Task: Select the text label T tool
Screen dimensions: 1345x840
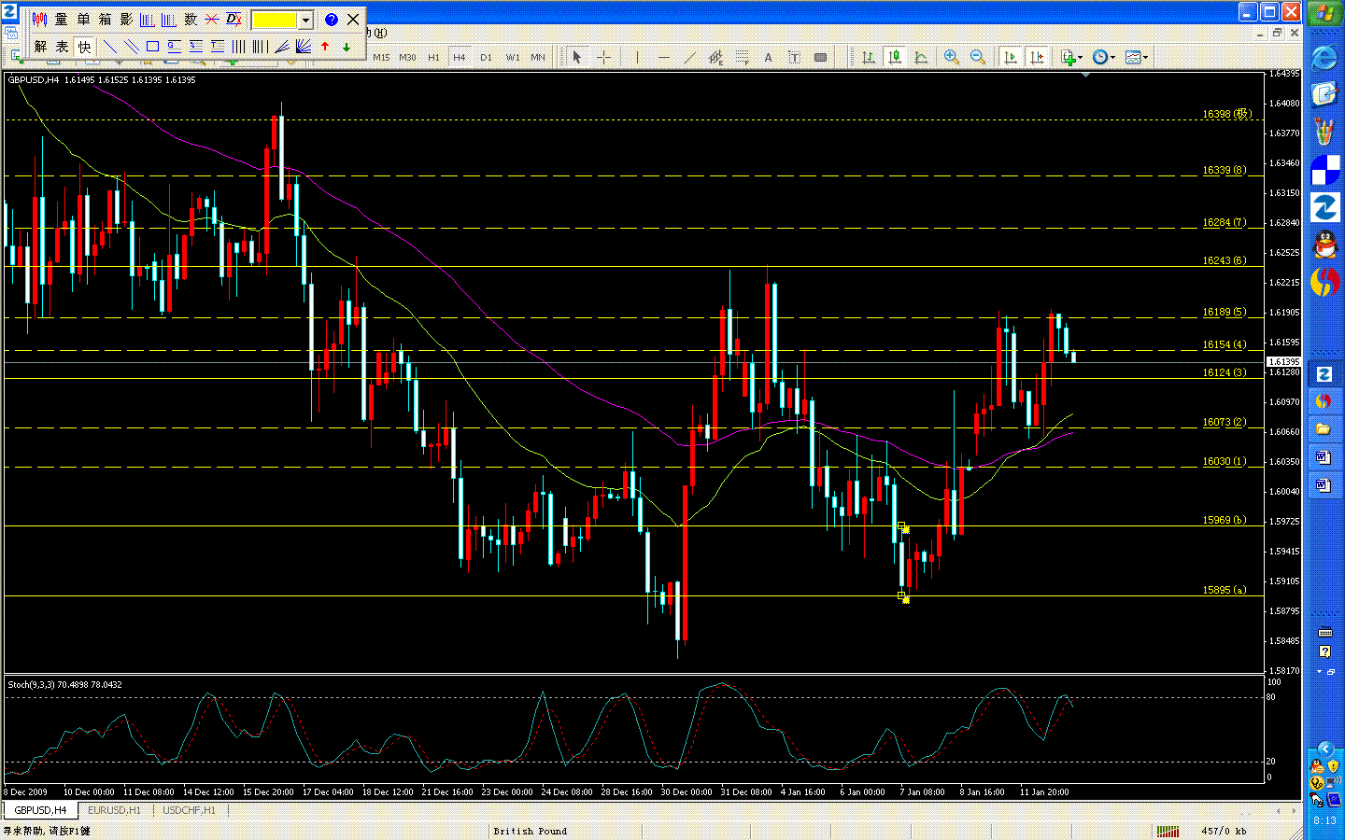Action: (794, 58)
